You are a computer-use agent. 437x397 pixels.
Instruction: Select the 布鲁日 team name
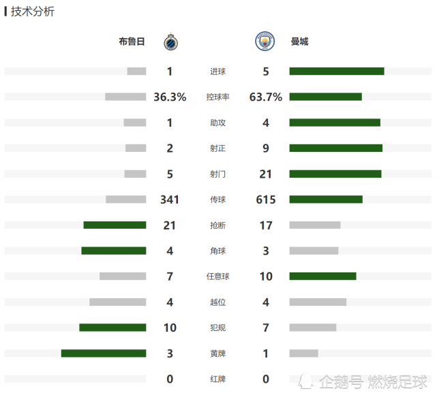coord(132,42)
